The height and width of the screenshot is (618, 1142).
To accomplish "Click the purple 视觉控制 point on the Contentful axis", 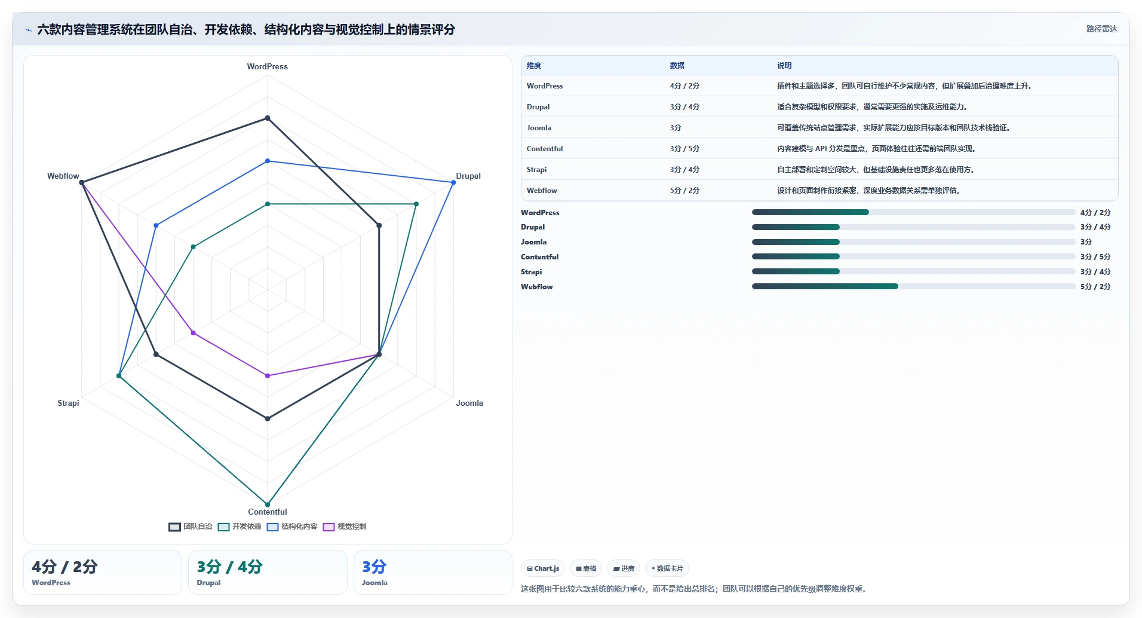I will [268, 376].
